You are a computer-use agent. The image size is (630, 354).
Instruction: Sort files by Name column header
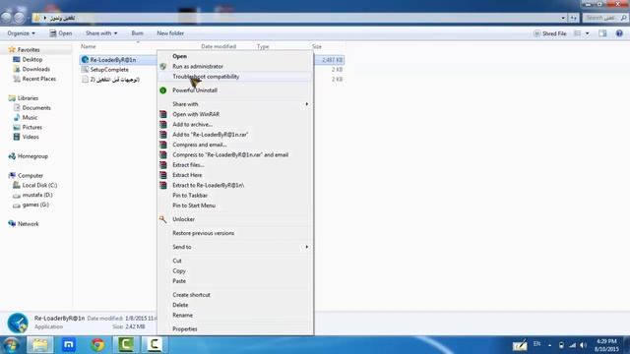pos(89,46)
